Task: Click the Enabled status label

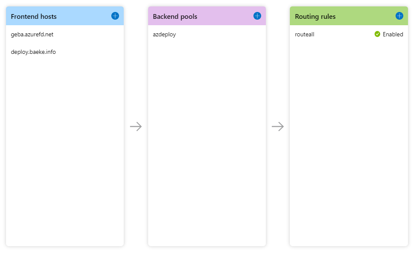Action: pyautogui.click(x=393, y=35)
